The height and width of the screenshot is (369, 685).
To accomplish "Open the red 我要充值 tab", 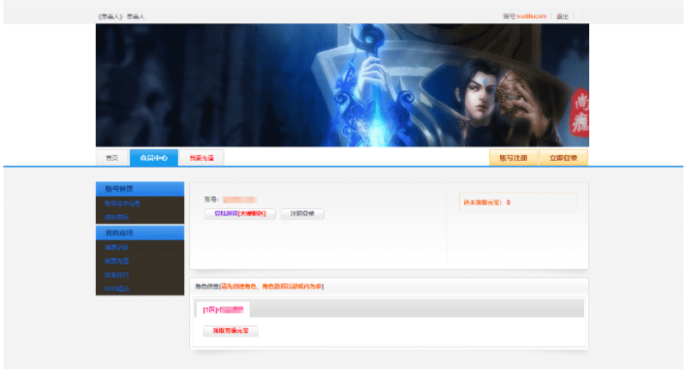I will click(x=201, y=158).
